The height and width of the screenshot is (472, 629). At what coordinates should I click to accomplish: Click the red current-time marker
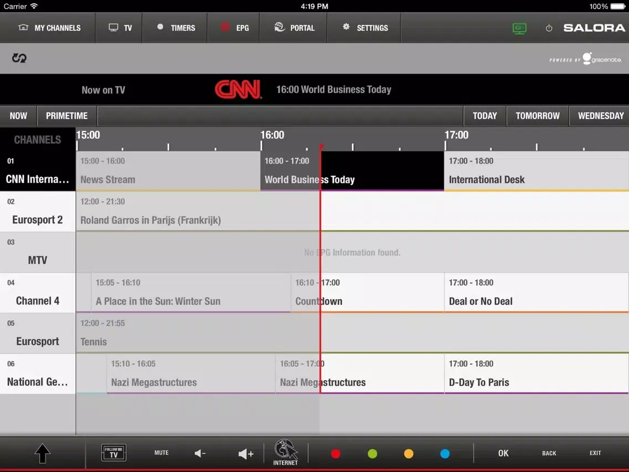tap(321, 147)
